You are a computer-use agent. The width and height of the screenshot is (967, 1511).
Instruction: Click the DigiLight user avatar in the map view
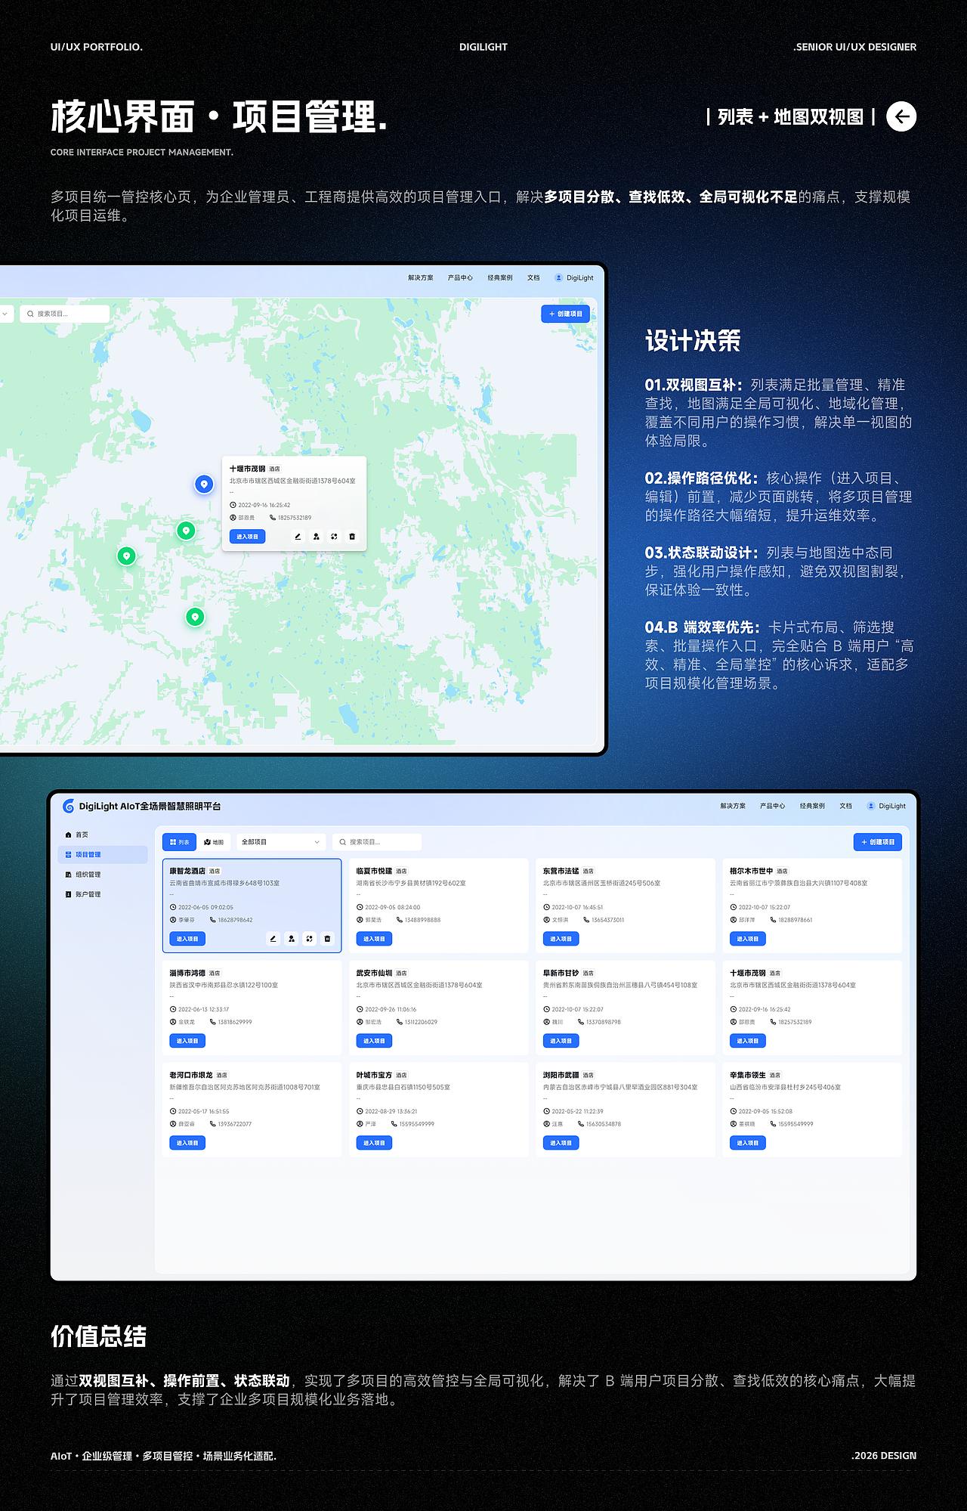pos(559,278)
